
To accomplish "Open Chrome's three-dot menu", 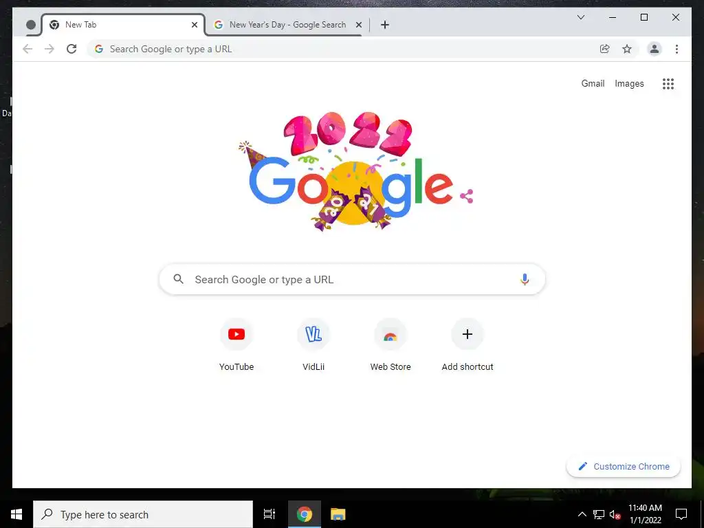I will pyautogui.click(x=676, y=49).
